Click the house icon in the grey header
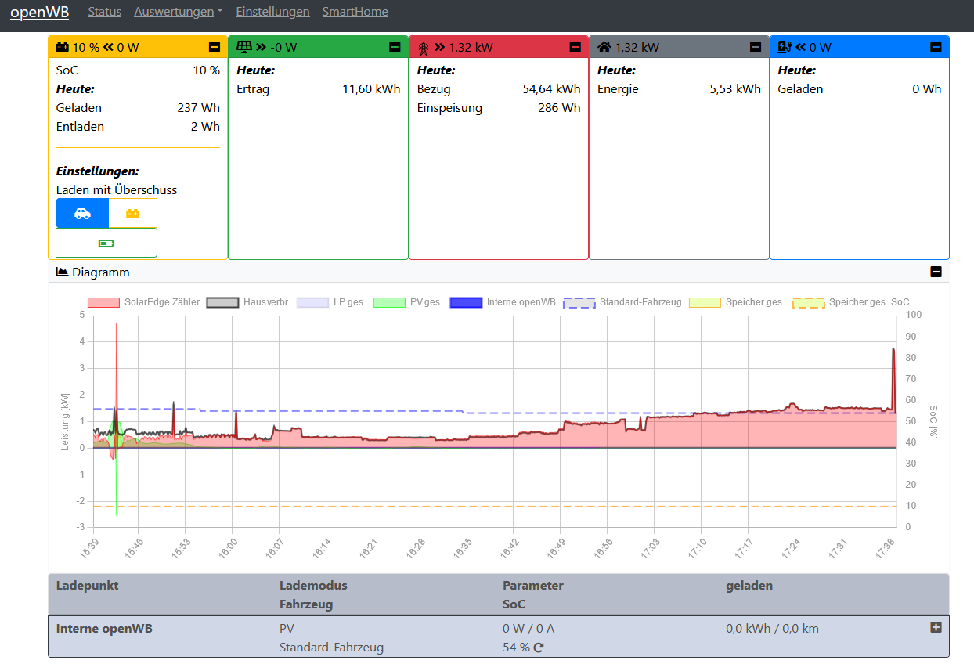 [604, 47]
